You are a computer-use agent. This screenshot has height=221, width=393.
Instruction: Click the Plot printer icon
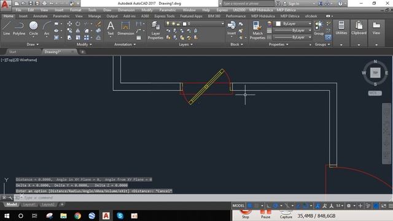point(44,4)
